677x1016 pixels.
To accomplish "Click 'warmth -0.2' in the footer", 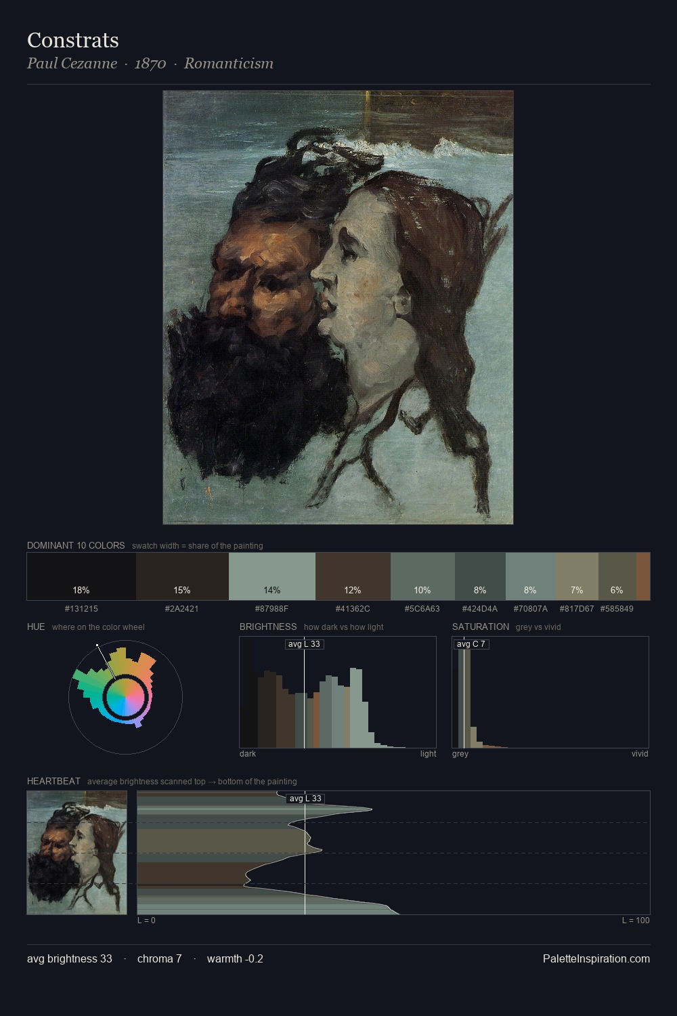I will [235, 959].
